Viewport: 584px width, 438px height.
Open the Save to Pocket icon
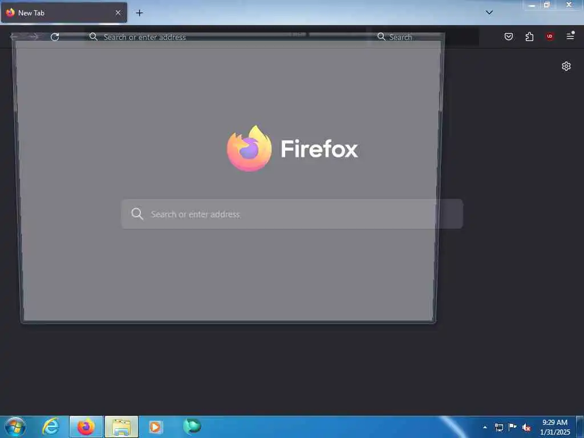pos(508,36)
